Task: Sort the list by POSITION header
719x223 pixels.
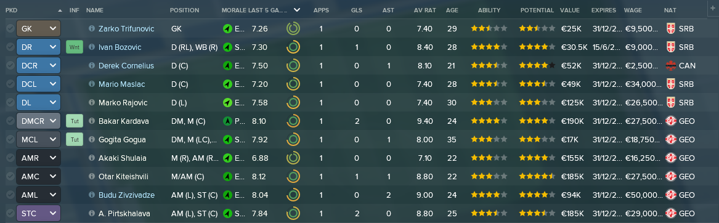Action: 184,10
